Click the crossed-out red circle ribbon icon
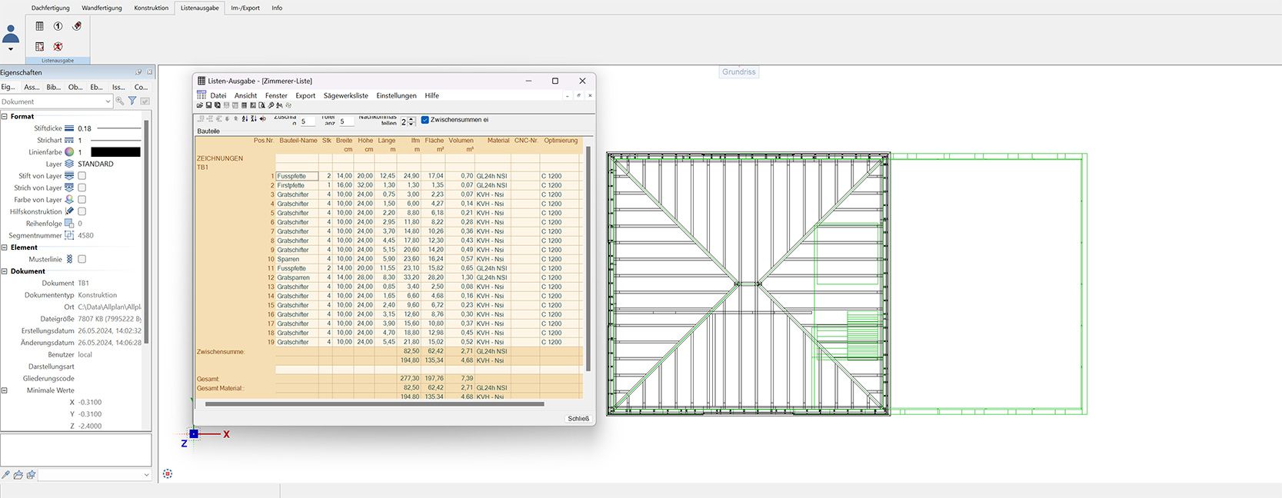This screenshot has width=1282, height=498. click(58, 46)
